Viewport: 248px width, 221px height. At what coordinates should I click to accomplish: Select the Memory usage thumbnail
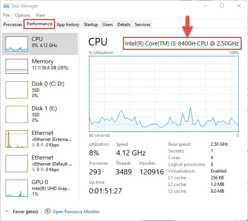tap(17, 66)
